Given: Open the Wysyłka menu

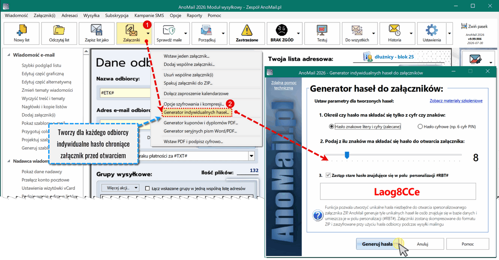Looking at the screenshot, I should coord(91,15).
